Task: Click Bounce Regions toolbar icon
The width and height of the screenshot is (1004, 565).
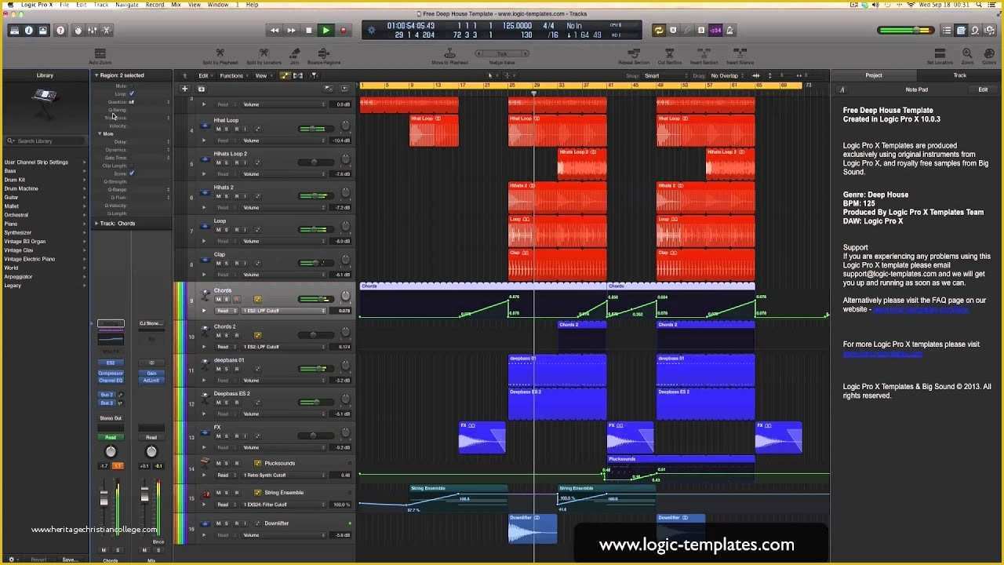Action: coord(323,56)
